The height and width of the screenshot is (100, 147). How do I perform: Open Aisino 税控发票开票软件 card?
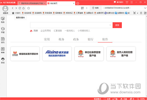[57, 54]
